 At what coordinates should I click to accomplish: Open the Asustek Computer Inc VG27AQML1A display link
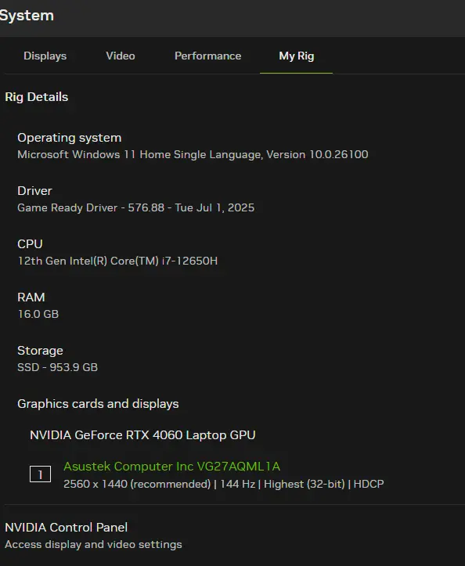click(171, 467)
